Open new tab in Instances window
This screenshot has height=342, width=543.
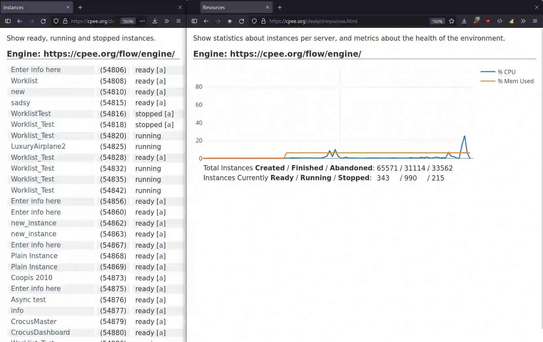pyautogui.click(x=80, y=7)
